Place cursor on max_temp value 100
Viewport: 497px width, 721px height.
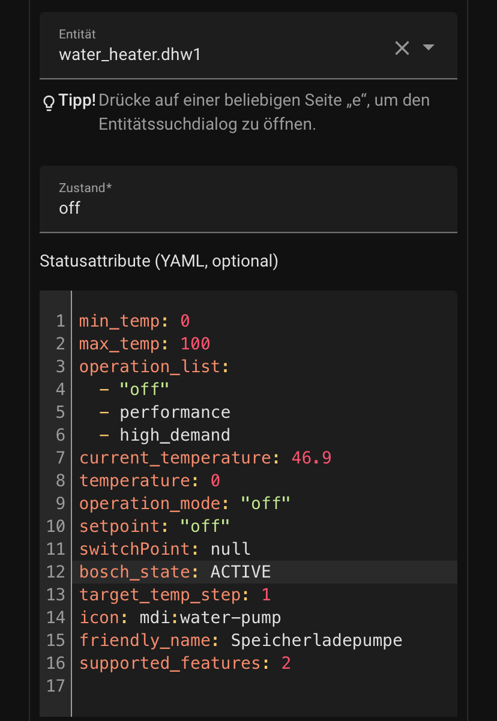point(195,344)
